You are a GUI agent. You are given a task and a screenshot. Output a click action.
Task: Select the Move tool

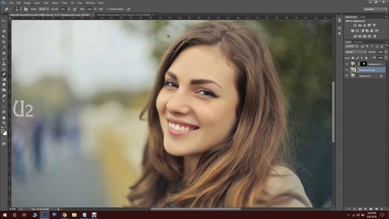[4, 21]
